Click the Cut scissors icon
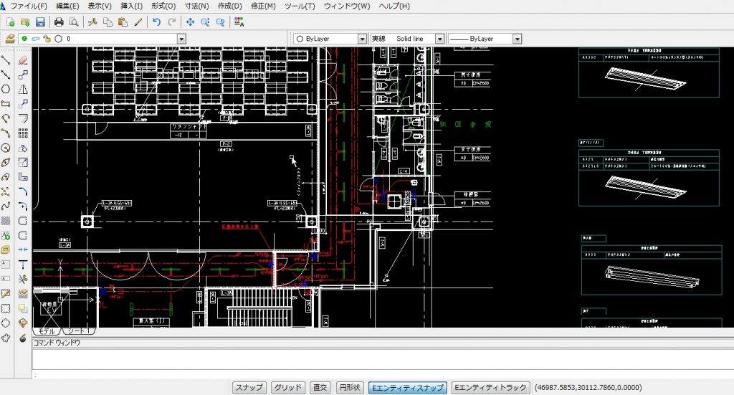Screen dimensions: 734x395 click(x=92, y=22)
